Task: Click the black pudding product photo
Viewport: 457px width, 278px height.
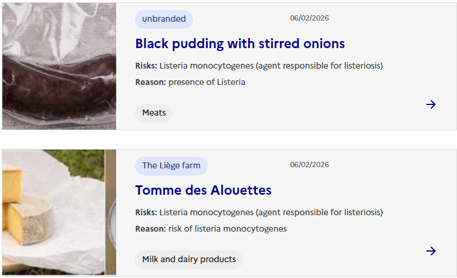Action: click(x=59, y=66)
